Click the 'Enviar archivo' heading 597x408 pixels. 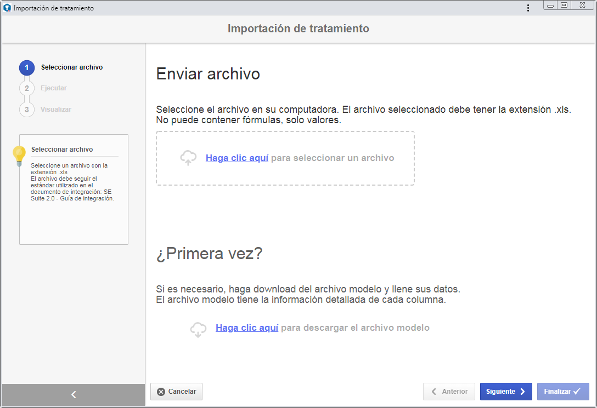click(x=208, y=74)
